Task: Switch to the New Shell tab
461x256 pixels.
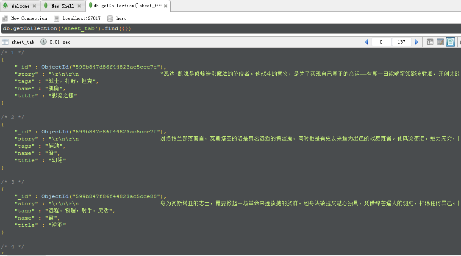Action: tap(62, 6)
